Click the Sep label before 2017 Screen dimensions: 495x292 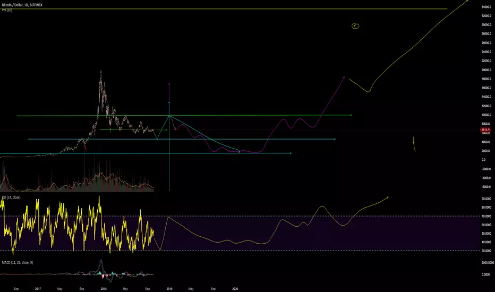pos(16,289)
